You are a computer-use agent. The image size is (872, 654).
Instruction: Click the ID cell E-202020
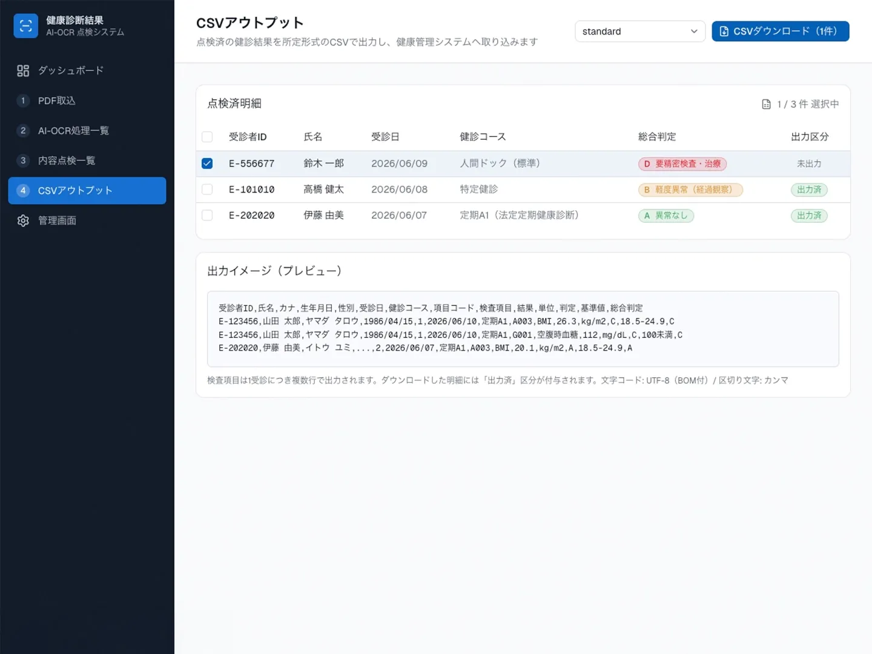[252, 215]
